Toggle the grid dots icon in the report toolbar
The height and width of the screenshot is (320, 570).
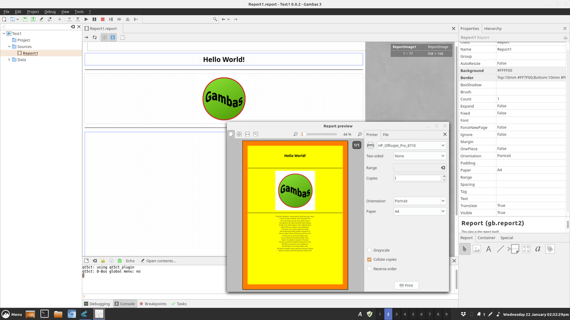pyautogui.click(x=104, y=37)
